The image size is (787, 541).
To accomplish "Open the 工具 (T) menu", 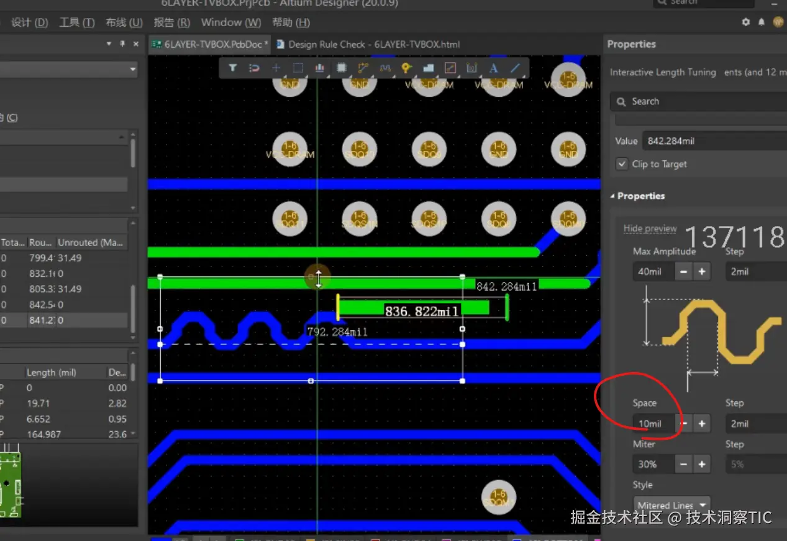I will coord(77,22).
